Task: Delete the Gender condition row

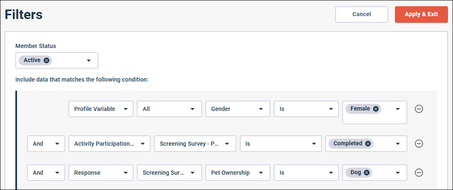Action: tap(419, 109)
